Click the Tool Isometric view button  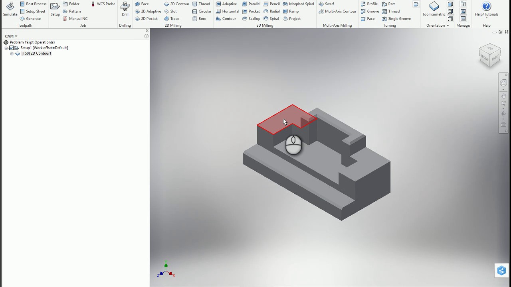pyautogui.click(x=434, y=9)
